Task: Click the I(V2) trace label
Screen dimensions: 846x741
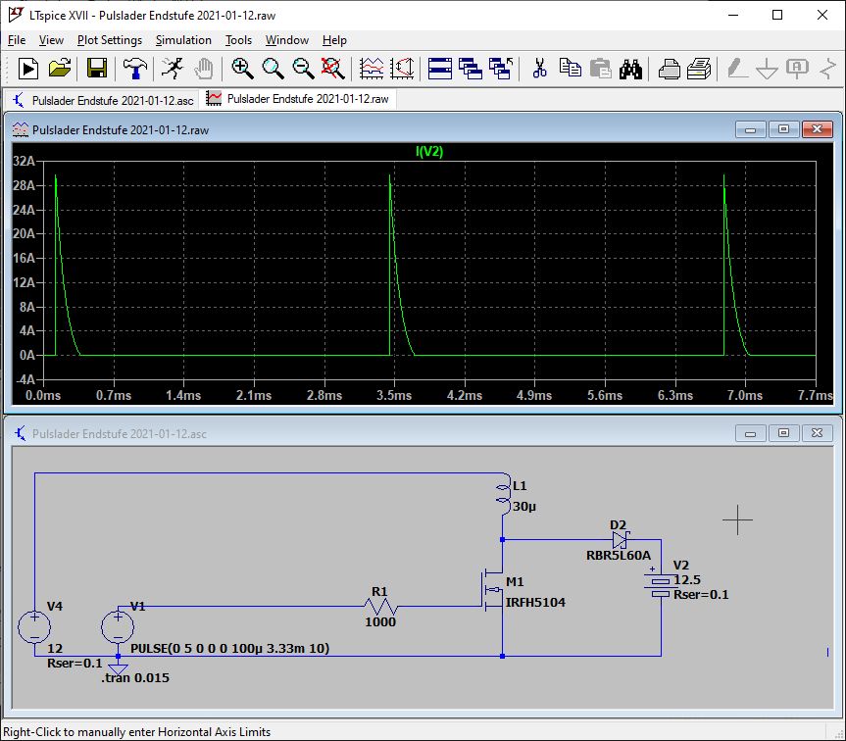Action: tap(431, 151)
